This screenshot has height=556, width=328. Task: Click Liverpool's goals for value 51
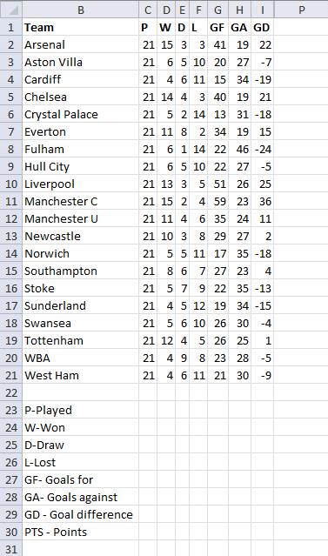pyautogui.click(x=218, y=184)
